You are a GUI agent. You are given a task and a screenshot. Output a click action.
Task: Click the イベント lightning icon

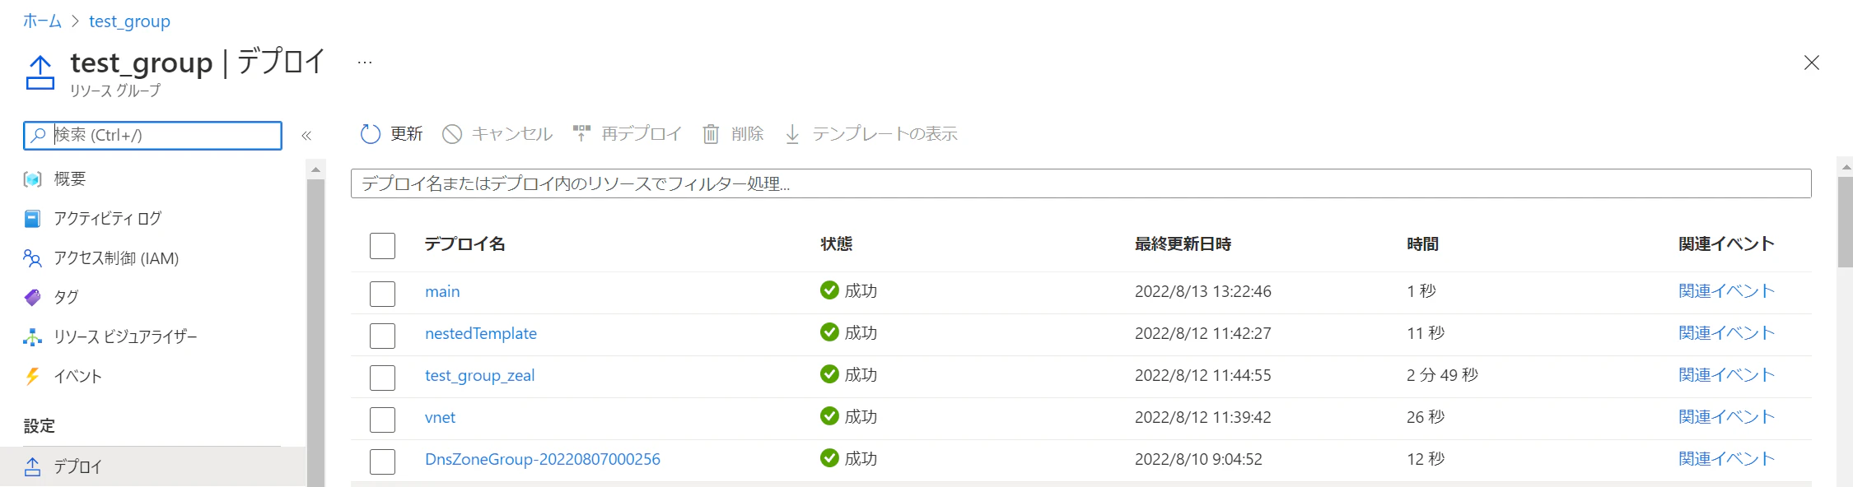(x=32, y=376)
